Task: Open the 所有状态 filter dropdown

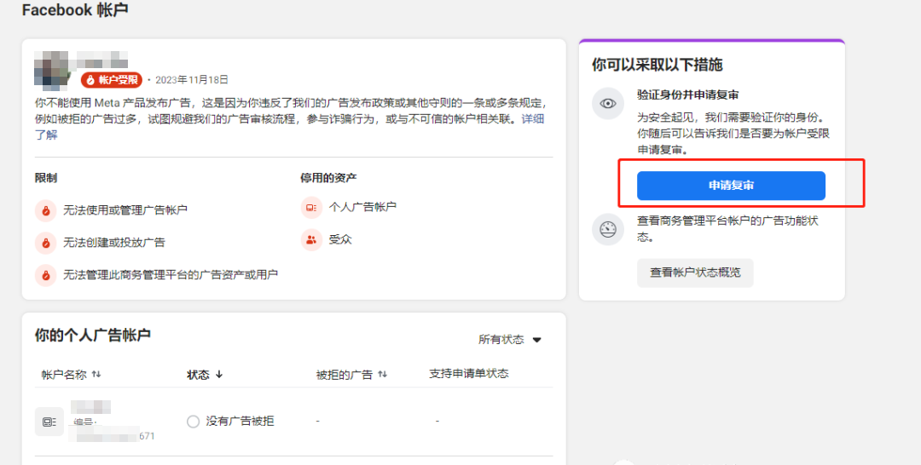Action: [x=509, y=340]
